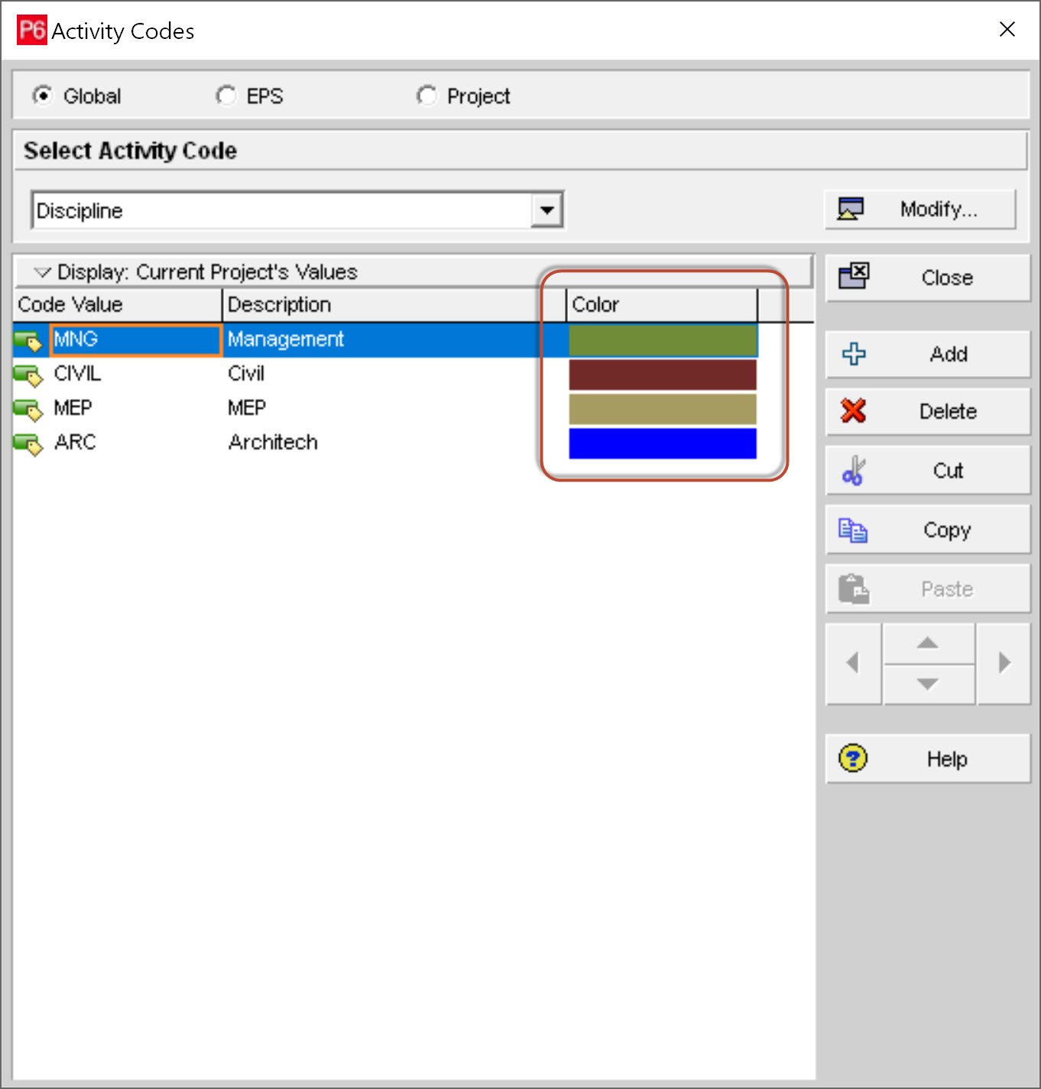Open the Discipline activity code dropdown

[546, 210]
